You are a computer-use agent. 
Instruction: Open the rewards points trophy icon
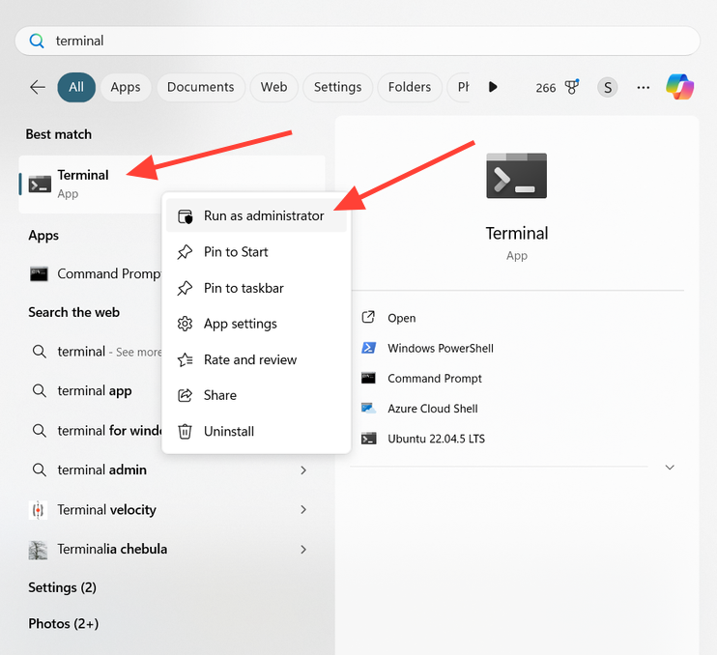tap(572, 87)
